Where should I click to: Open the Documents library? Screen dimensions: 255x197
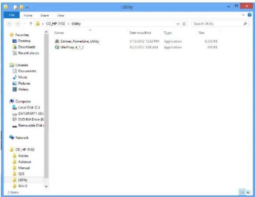pos(27,71)
